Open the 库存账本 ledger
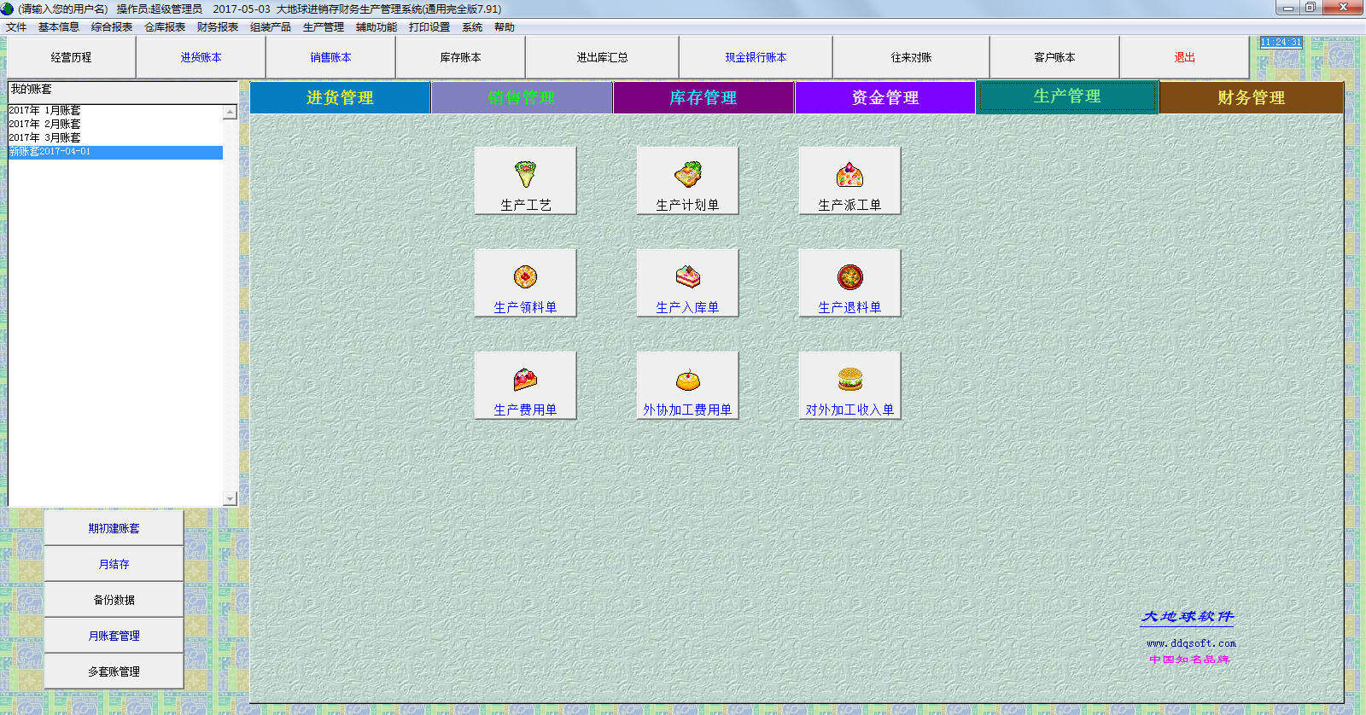The height and width of the screenshot is (715, 1366). pyautogui.click(x=460, y=57)
